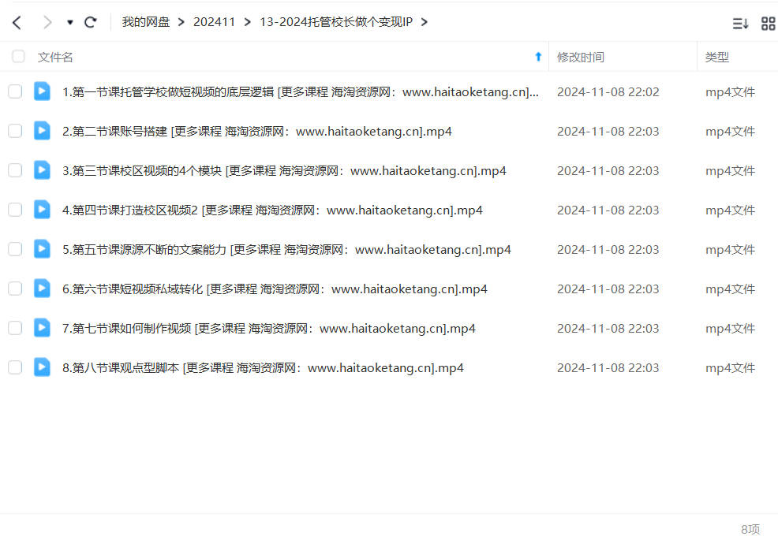Check the box for 7.第七节课如何制作视频
This screenshot has height=540, width=778.
15,328
